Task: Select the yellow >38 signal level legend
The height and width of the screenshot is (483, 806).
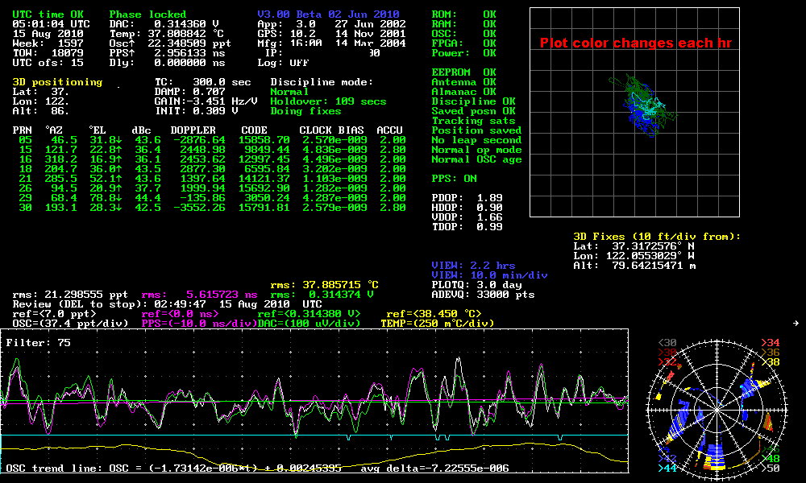Action: 772,361
